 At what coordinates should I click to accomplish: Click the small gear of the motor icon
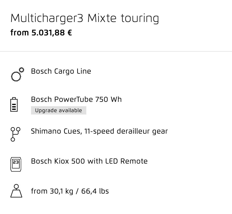pos(22,70)
